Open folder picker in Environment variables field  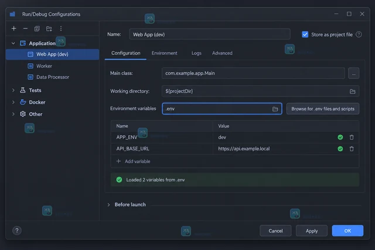(275, 109)
